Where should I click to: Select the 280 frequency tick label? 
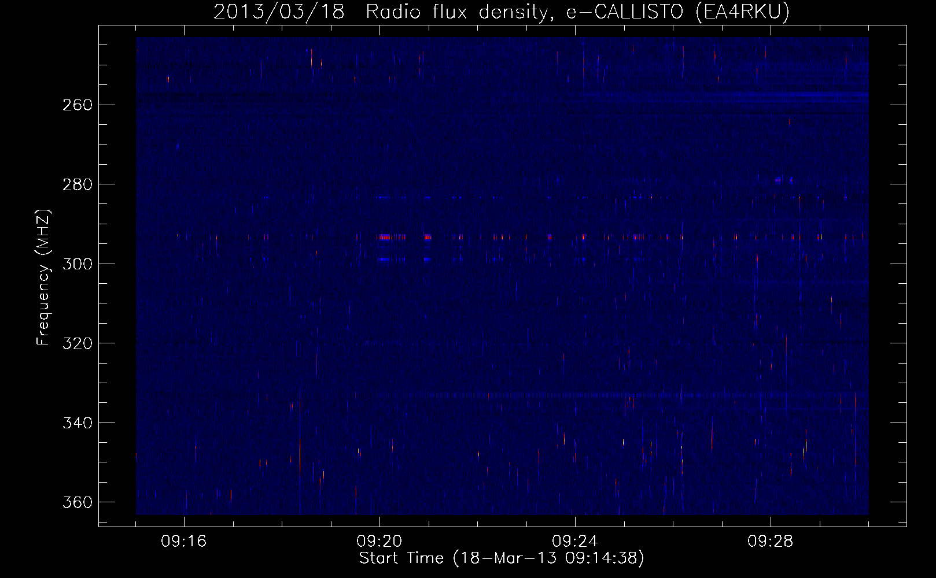(77, 184)
